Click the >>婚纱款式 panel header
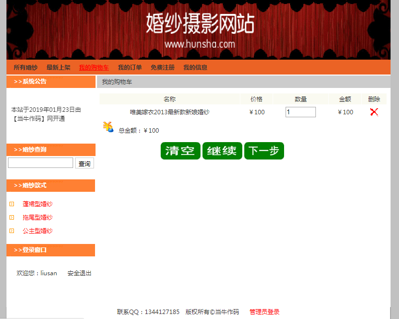The image size is (399, 319). [51, 185]
